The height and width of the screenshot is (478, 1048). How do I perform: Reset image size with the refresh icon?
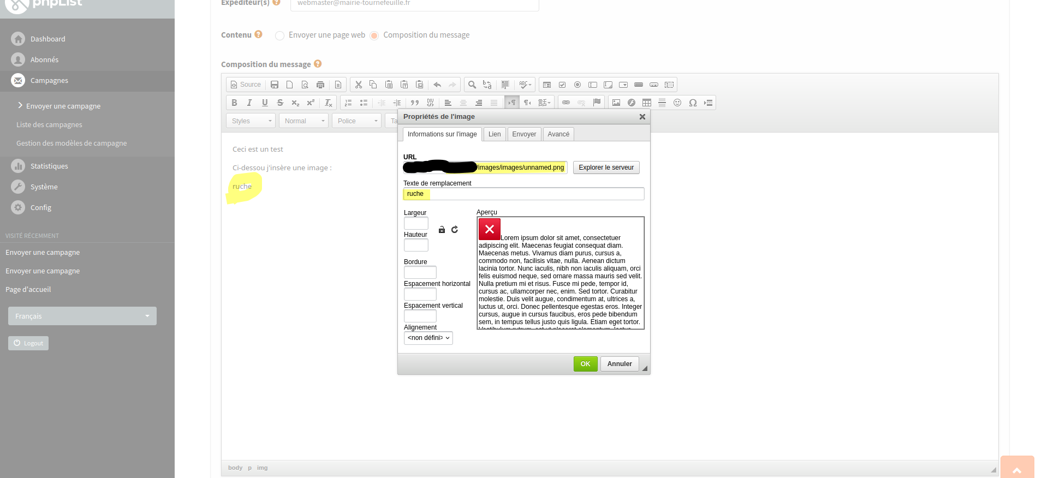[x=455, y=230]
